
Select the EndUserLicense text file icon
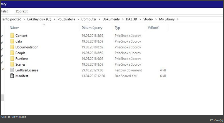(x=12, y=70)
